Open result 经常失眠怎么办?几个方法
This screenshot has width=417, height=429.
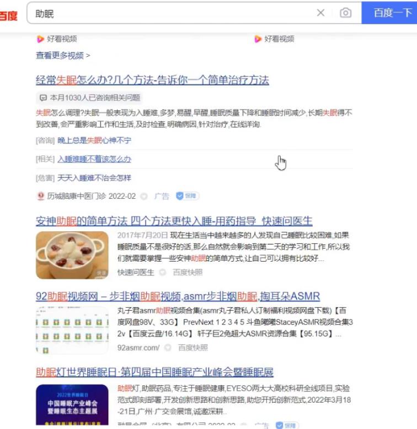pyautogui.click(x=152, y=80)
